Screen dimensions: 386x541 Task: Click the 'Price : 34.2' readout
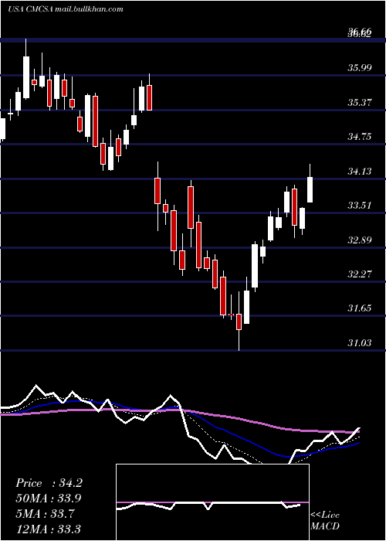click(49, 483)
